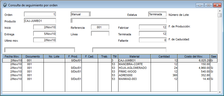Select the MANOBRA-CORTE material row
The image size is (224, 96).
tap(110, 64)
